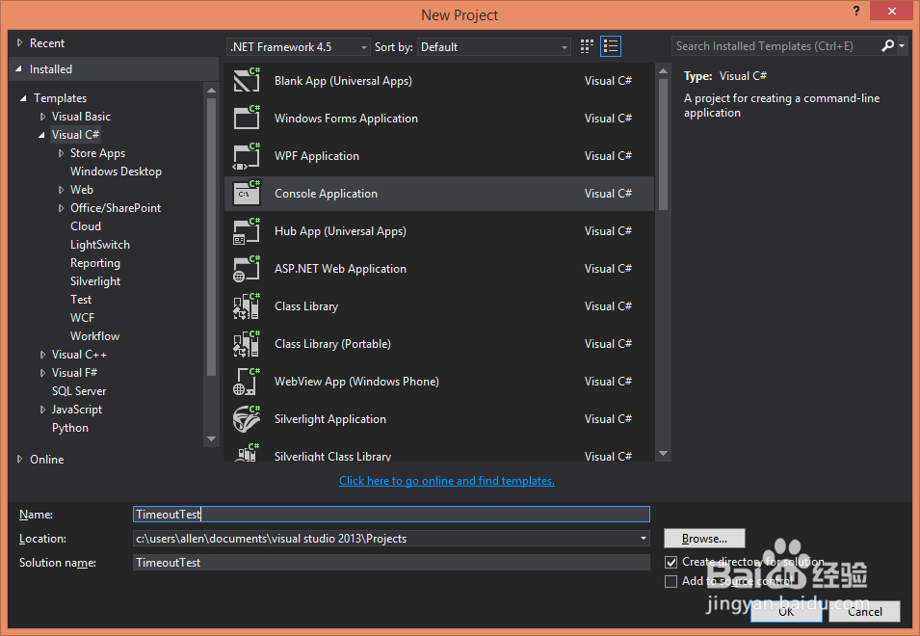Click the Search Installed Templates box
Viewport: 920px width, 636px height.
[775, 45]
